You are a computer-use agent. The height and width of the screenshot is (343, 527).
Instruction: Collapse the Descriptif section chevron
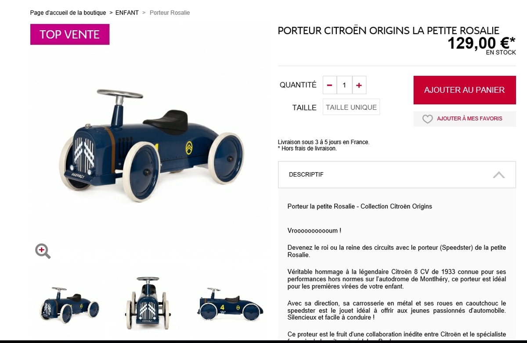coord(498,175)
